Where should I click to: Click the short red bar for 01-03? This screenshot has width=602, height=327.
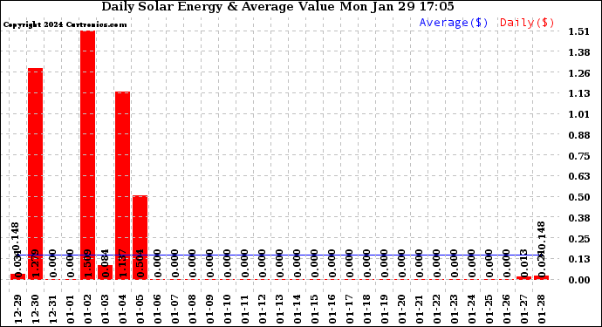tap(106, 272)
